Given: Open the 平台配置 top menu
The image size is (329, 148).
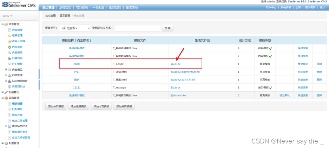Looking at the screenshot, I should point(98,8).
